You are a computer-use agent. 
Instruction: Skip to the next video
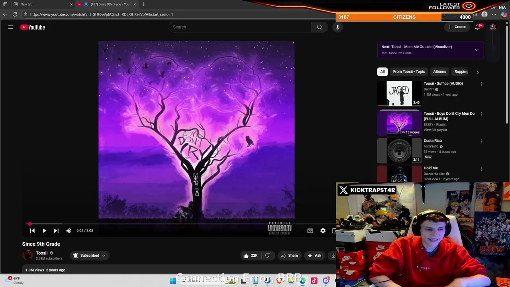click(56, 230)
